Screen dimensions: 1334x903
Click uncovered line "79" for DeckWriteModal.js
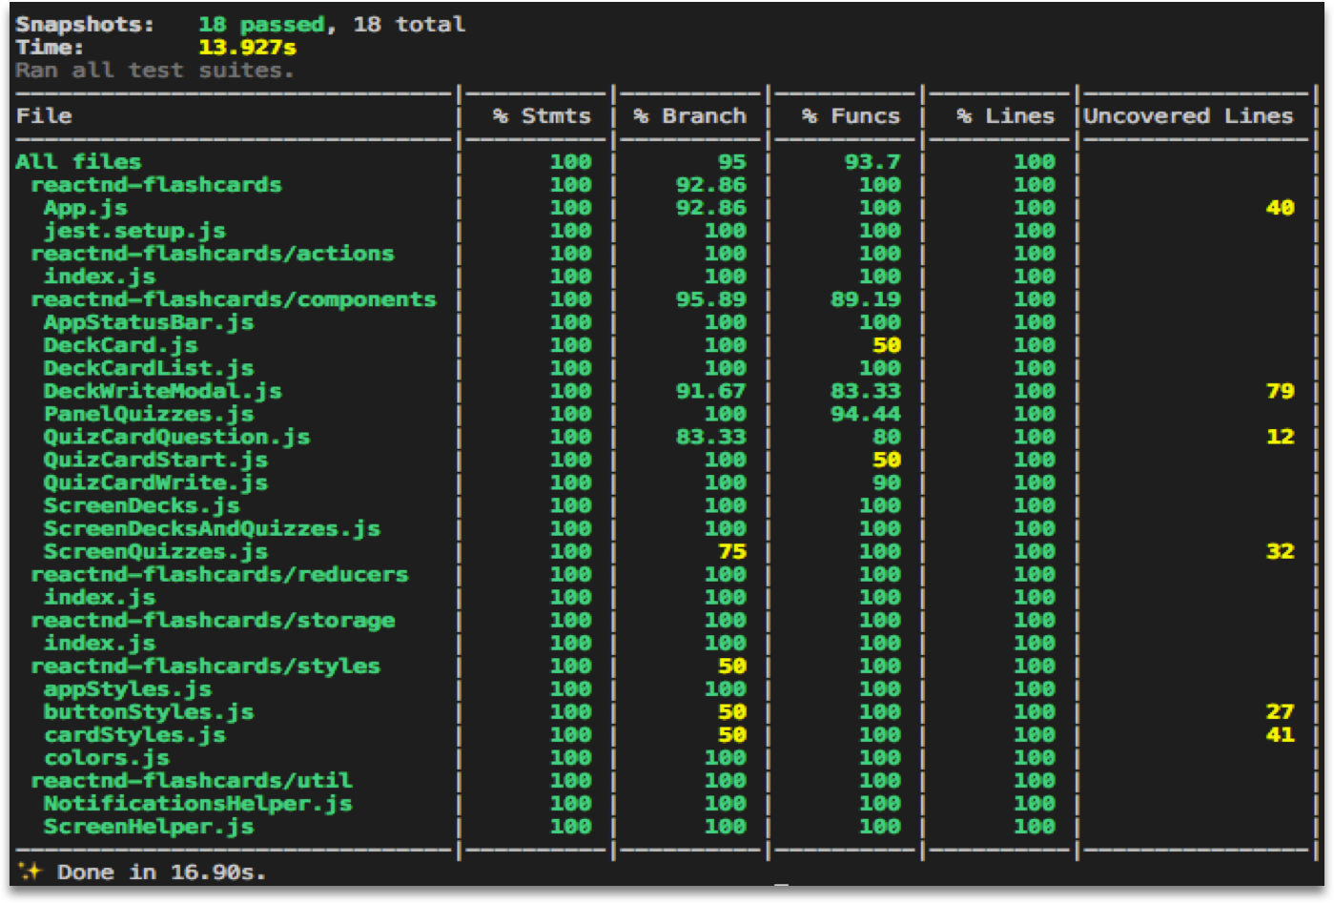tap(1280, 391)
